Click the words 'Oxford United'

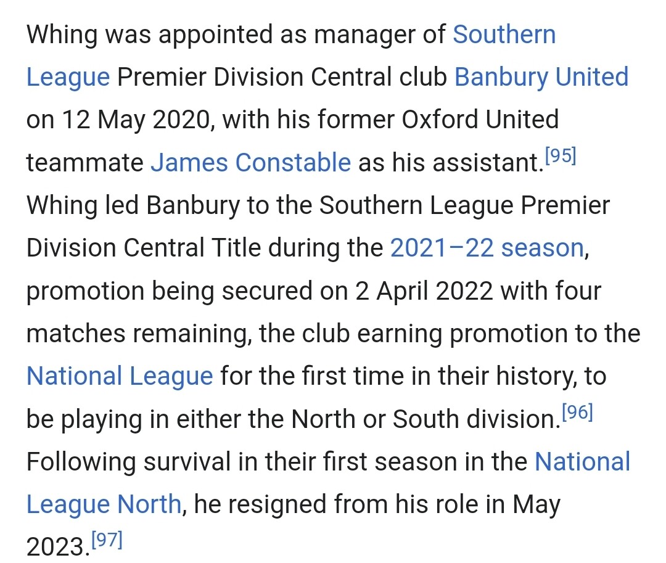pos(480,120)
